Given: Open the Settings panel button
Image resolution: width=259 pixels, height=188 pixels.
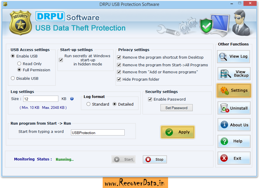Looking at the screenshot, I should [234, 91].
